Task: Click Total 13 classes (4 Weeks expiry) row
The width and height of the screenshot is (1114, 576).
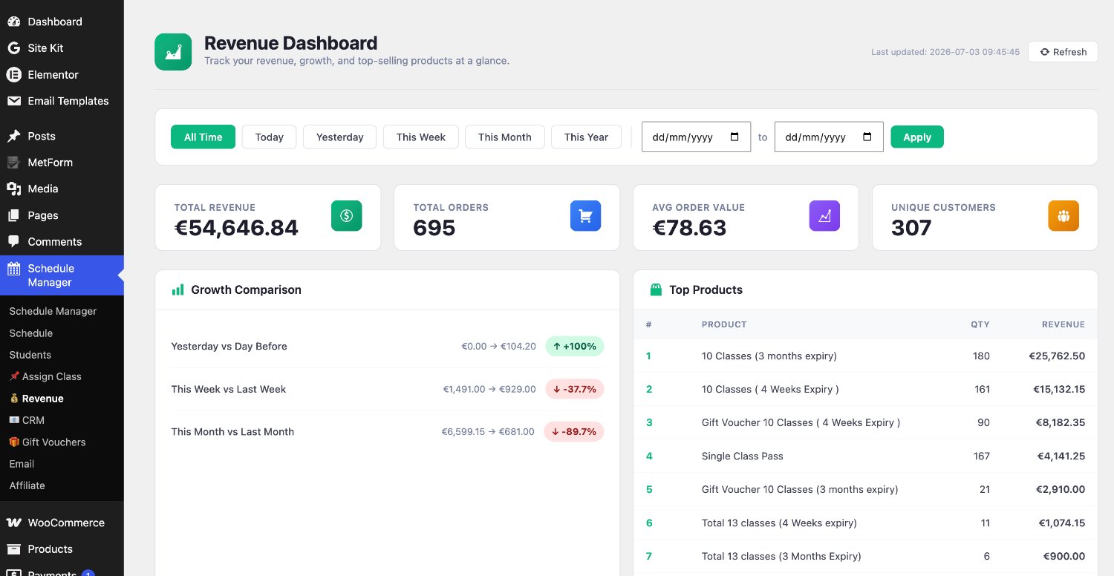Action: click(865, 523)
